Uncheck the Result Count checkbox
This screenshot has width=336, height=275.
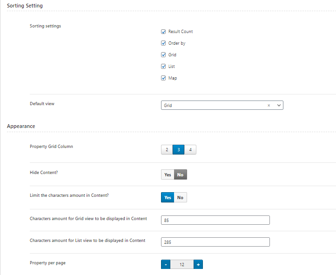click(x=163, y=32)
